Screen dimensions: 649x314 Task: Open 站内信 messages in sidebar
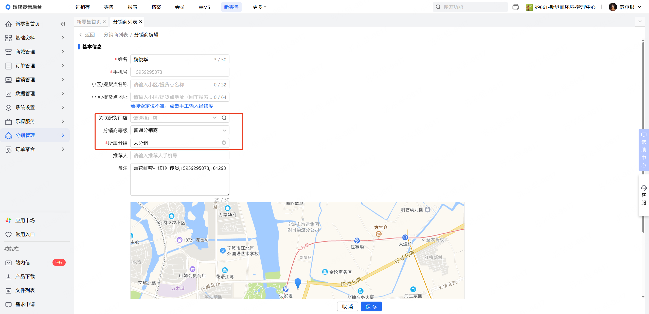click(x=23, y=263)
